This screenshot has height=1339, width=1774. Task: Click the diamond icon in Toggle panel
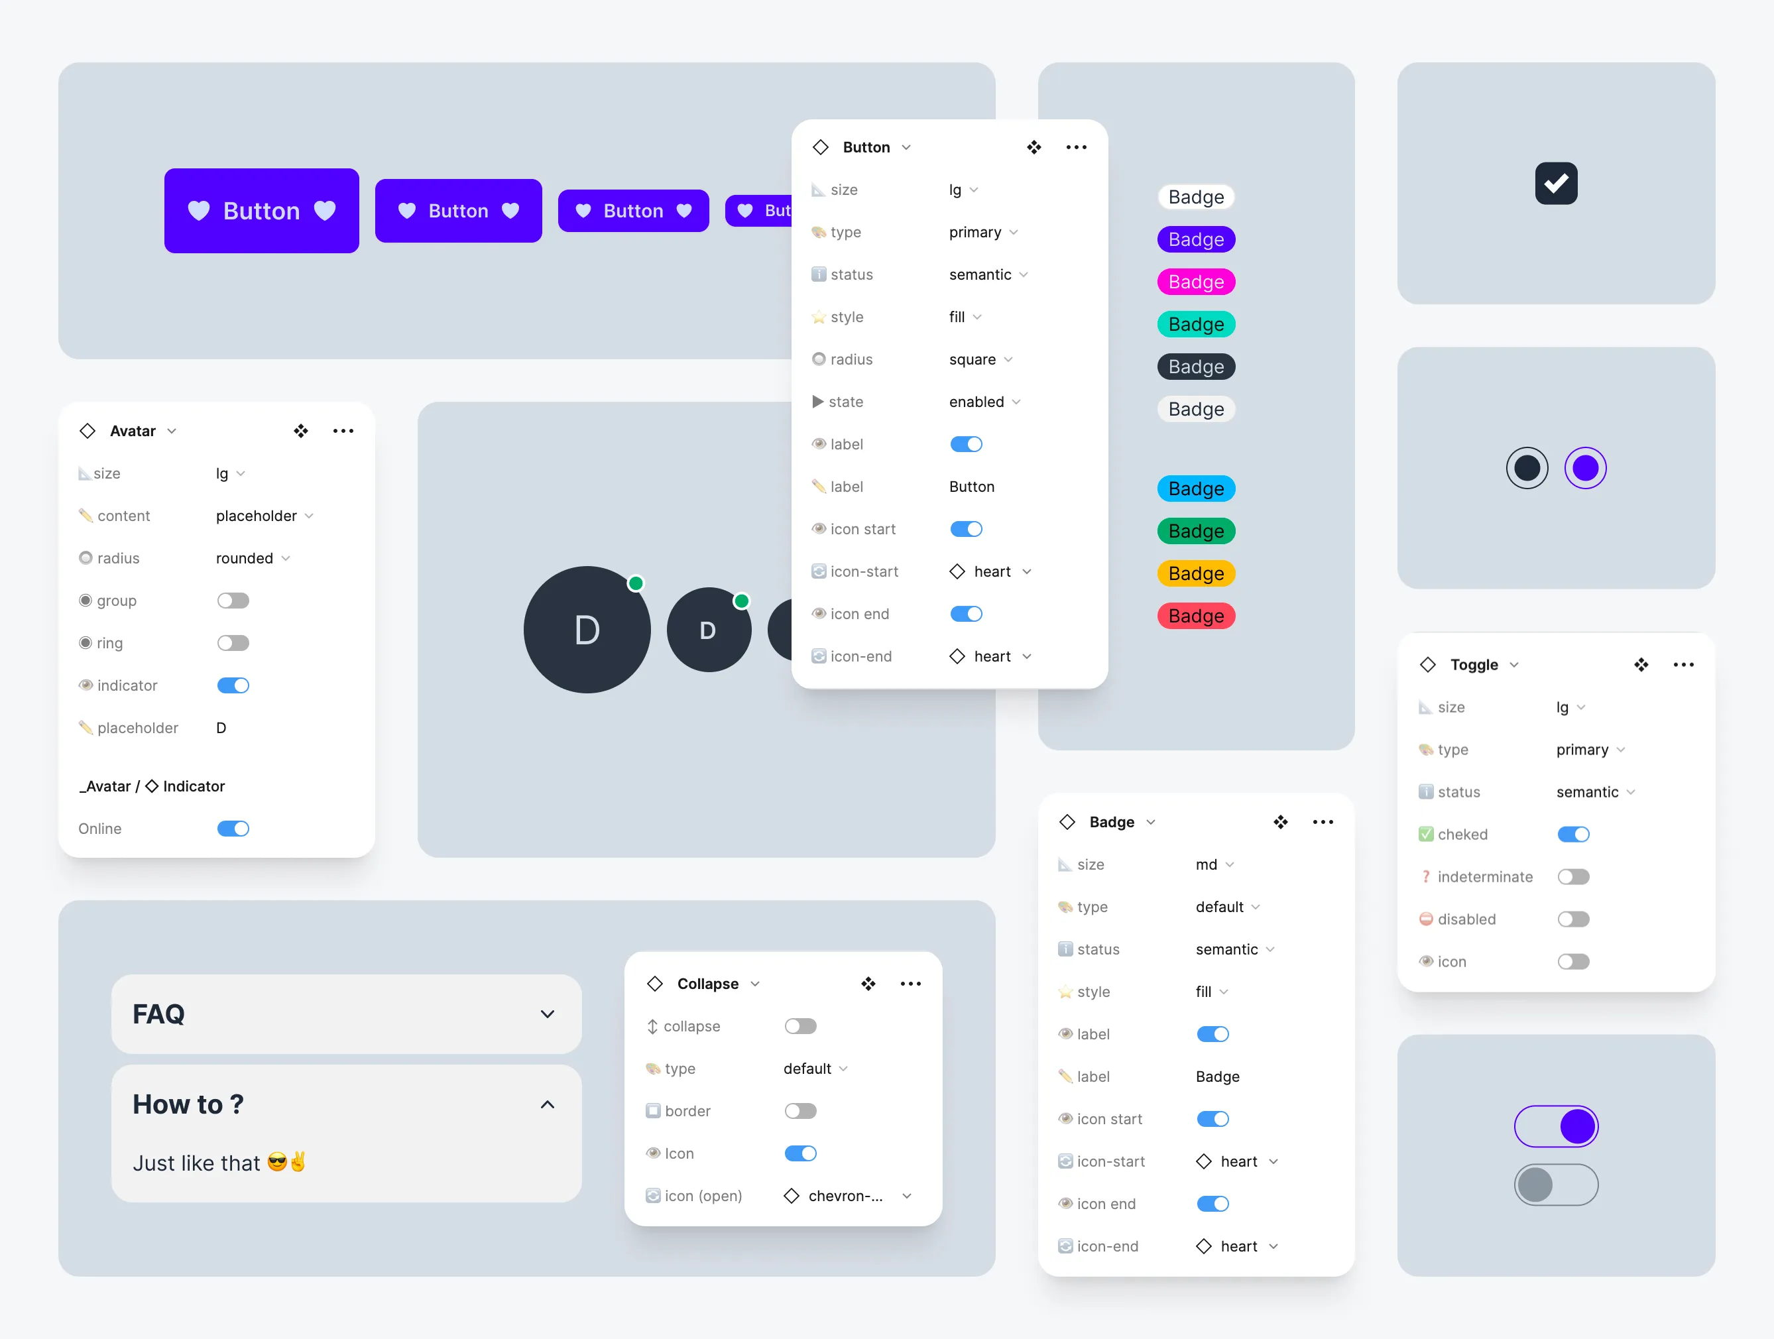click(x=1428, y=664)
